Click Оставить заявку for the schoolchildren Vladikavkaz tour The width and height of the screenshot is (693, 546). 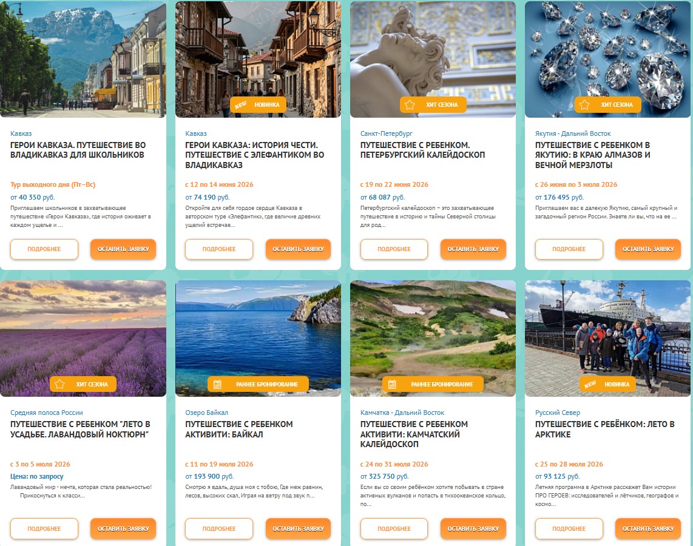123,249
